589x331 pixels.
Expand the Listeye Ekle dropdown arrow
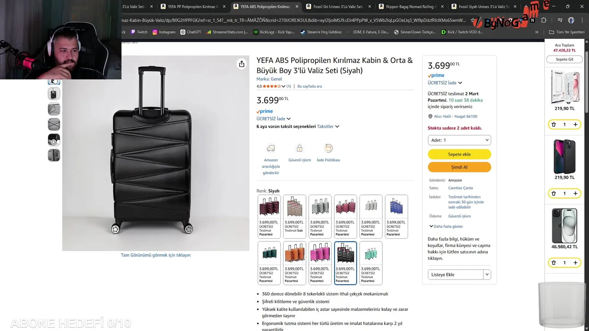click(487, 274)
